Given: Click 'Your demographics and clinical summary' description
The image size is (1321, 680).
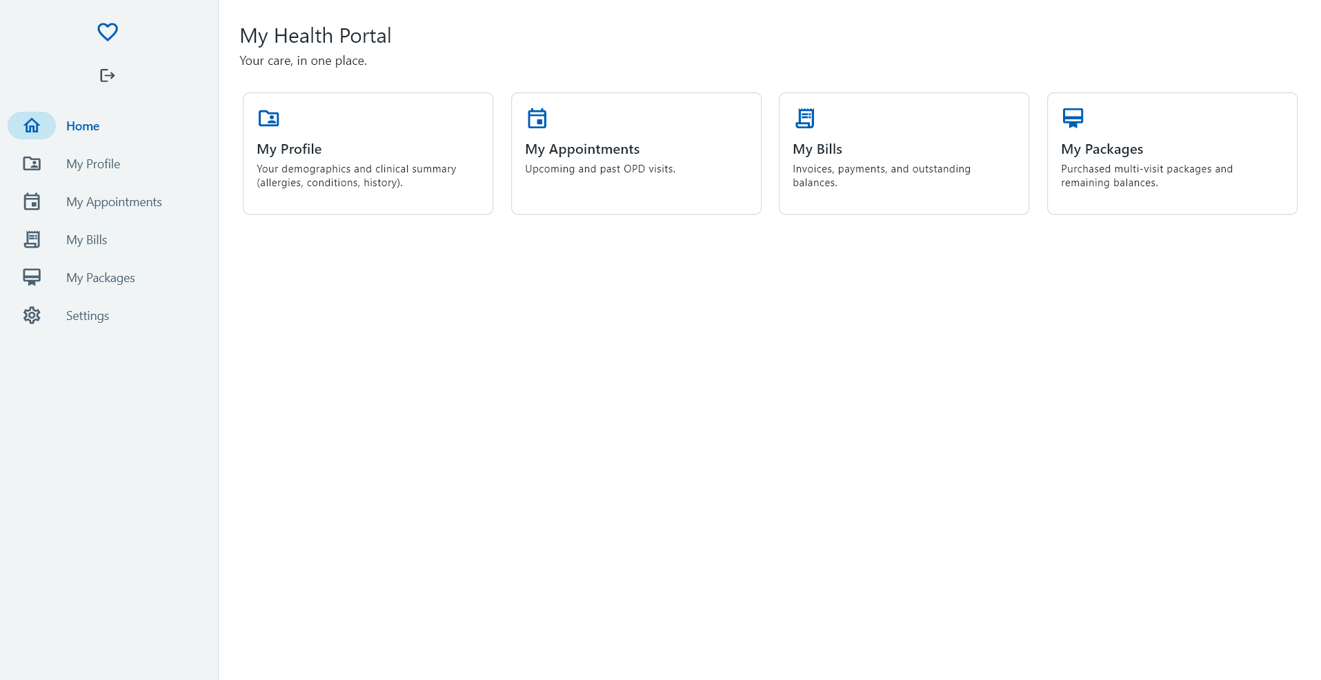Looking at the screenshot, I should click(357, 176).
